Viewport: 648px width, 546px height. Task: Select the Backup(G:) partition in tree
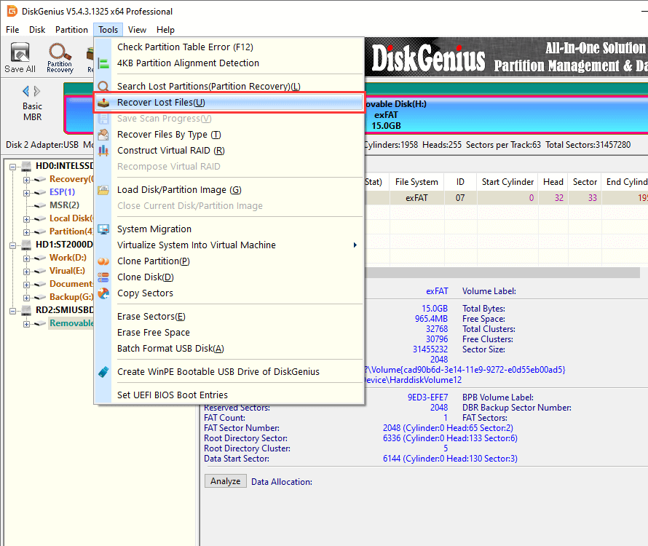click(x=70, y=297)
